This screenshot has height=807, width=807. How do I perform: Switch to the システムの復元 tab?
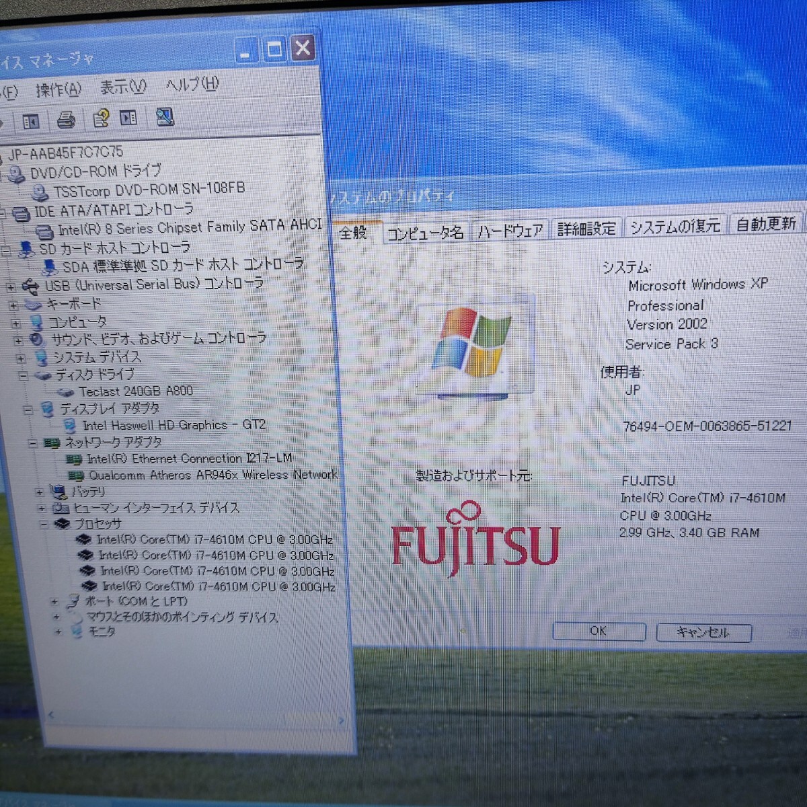point(675,226)
